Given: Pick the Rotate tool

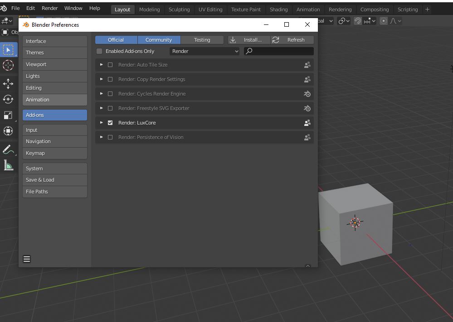Looking at the screenshot, I should click(8, 99).
